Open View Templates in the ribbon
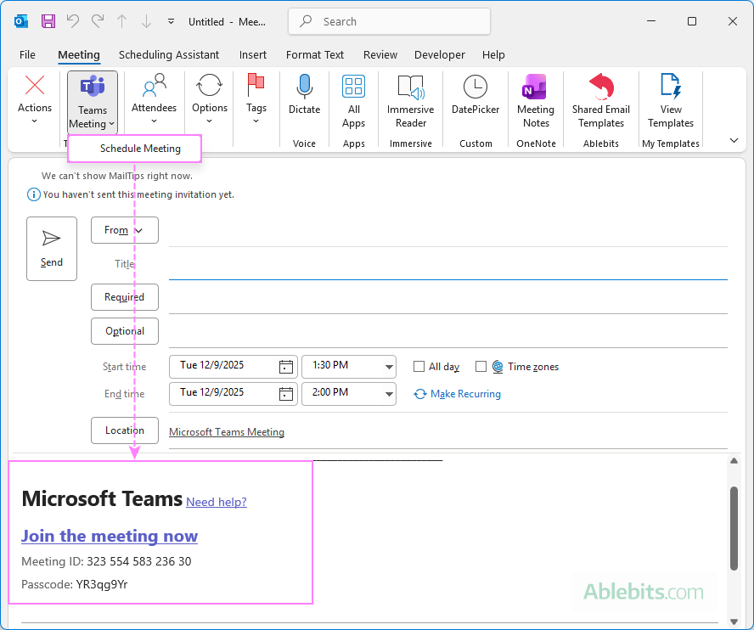Image resolution: width=754 pixels, height=630 pixels. pos(671,87)
